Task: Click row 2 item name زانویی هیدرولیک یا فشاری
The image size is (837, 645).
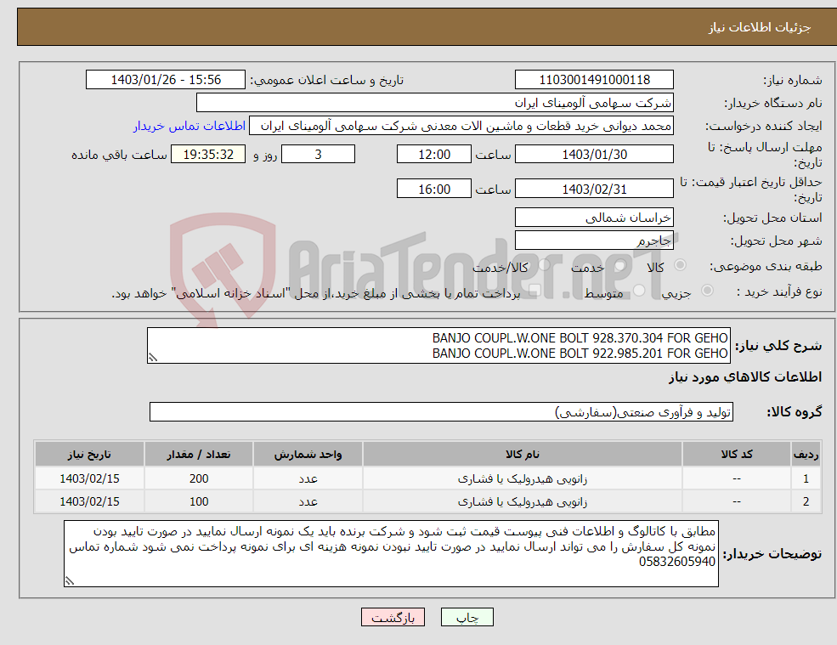Action: click(523, 501)
